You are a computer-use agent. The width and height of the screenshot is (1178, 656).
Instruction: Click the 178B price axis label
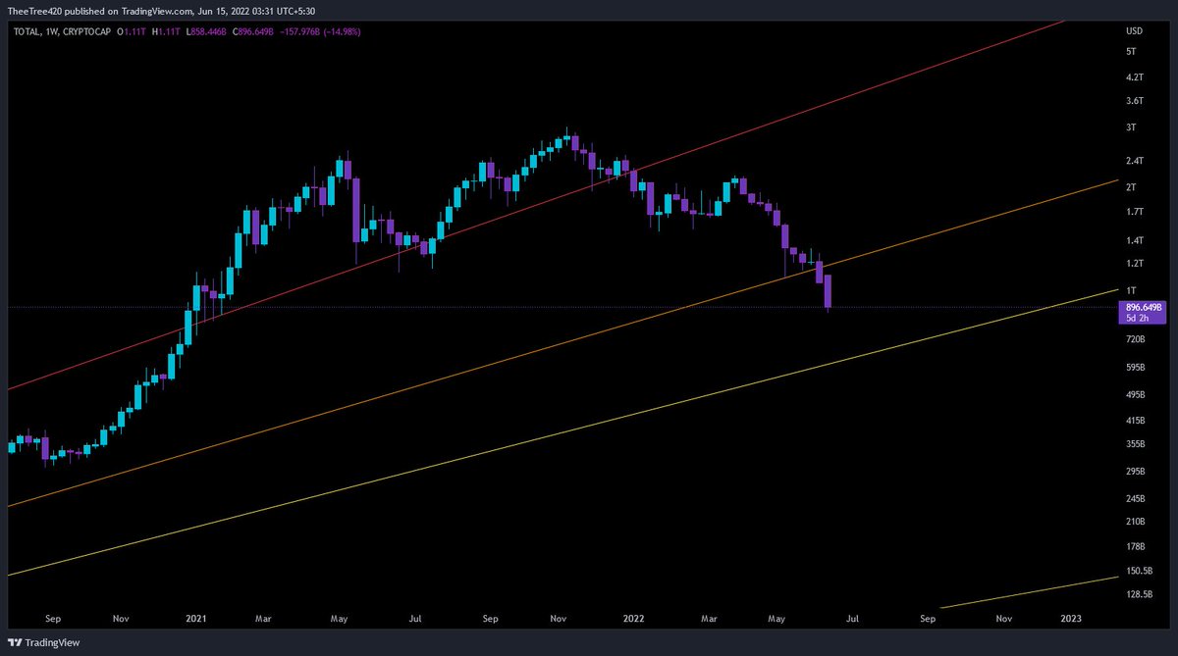1135,546
